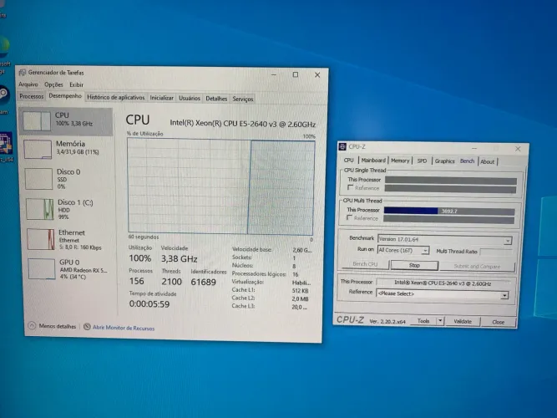
Task: Open the Mainboard tab in CPU-Z
Action: [x=373, y=161]
